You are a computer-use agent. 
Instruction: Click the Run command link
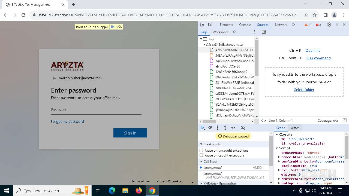[x=318, y=58]
